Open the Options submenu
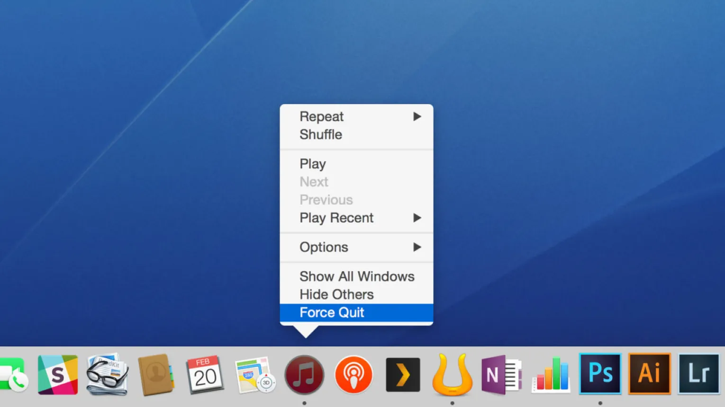Image resolution: width=725 pixels, height=407 pixels. point(356,247)
